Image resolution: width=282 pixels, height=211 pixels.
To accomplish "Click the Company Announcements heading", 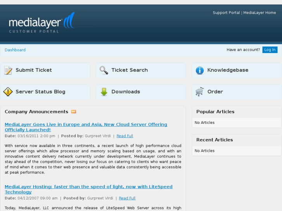I will [36, 112].
